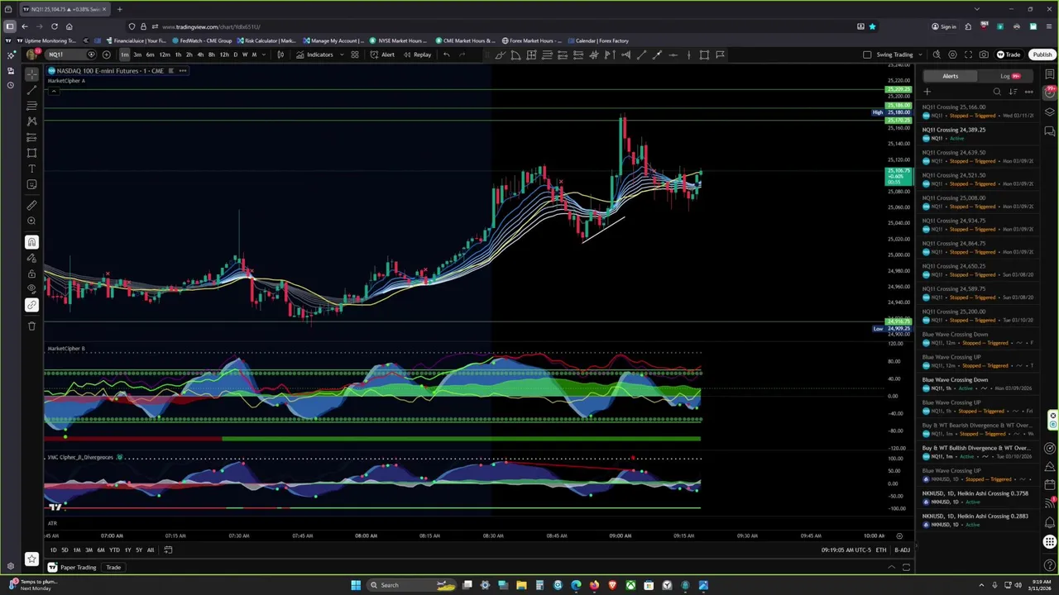Select the measure ruler tool
The width and height of the screenshot is (1059, 595).
point(31,204)
